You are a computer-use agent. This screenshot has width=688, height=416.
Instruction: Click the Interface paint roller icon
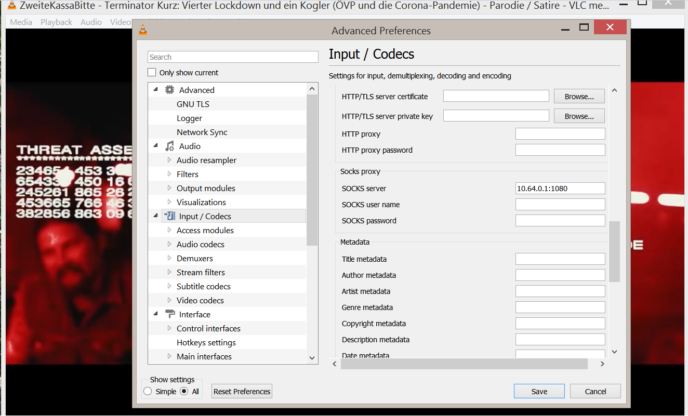click(x=169, y=314)
